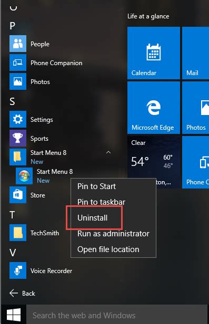
Task: Click the Back label text
Action: point(28,294)
